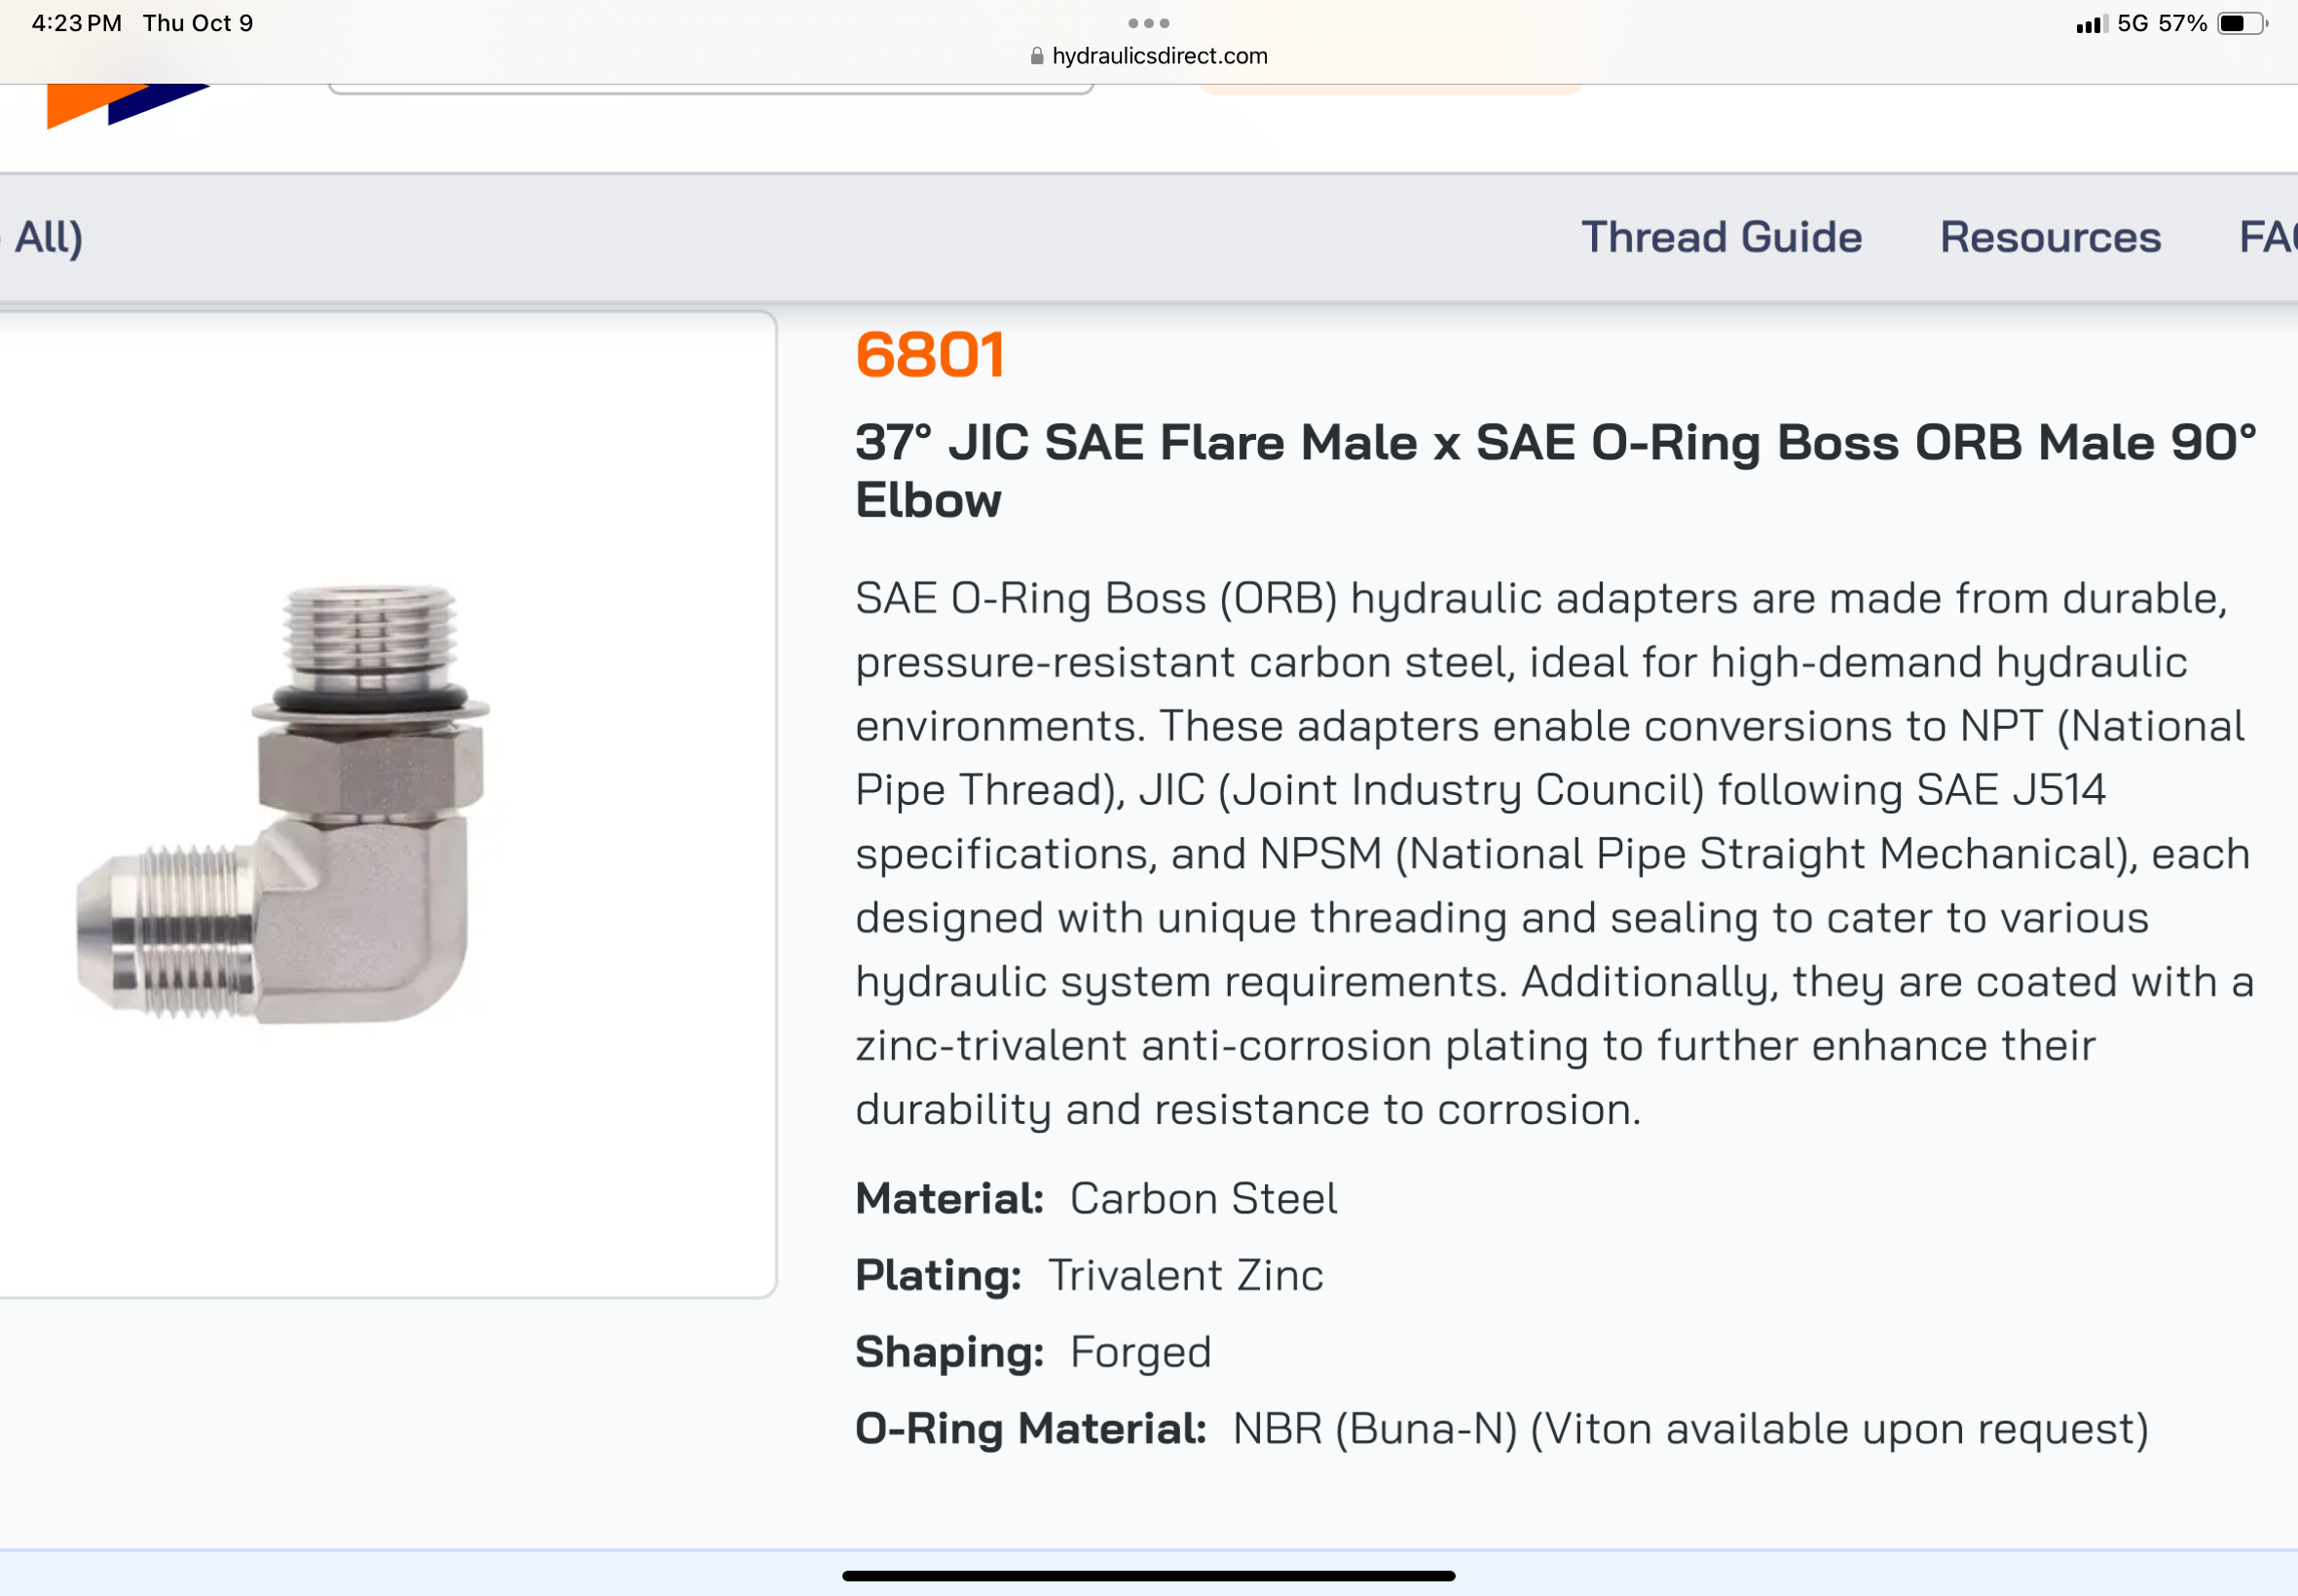Tap the 57% battery percentage
Screen dimensions: 2298x1596
click(2182, 23)
